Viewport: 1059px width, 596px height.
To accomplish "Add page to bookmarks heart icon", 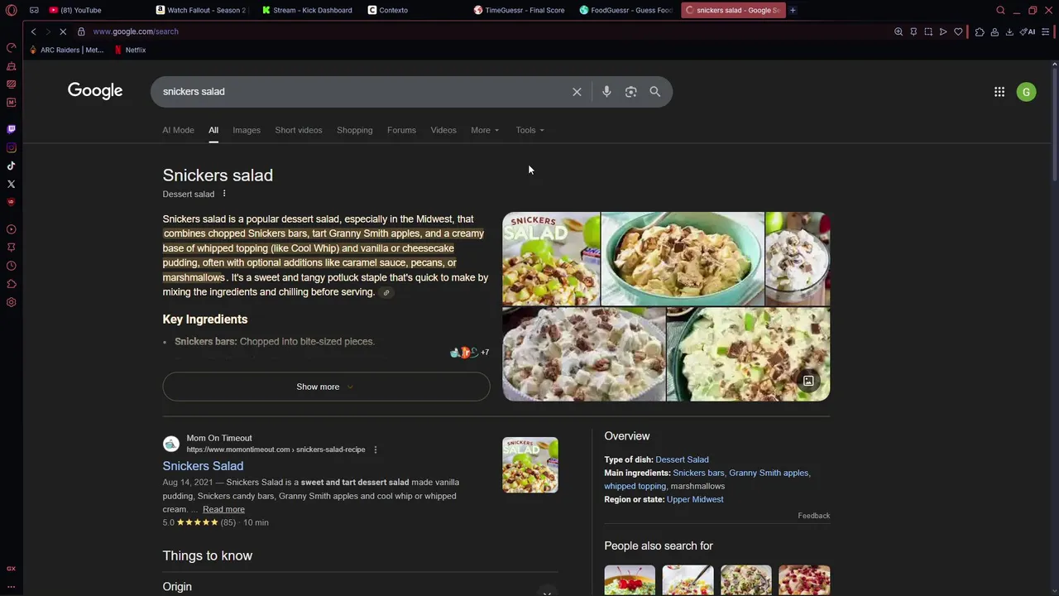I will [x=958, y=31].
